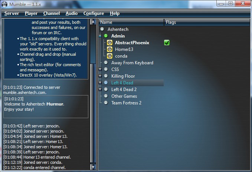Image resolution: width=252 pixels, height=172 pixels.
Task: Open the Audio menu
Action: point(72,13)
